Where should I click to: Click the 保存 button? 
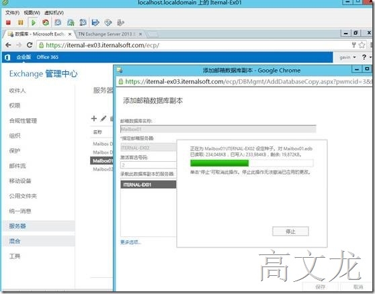(320, 287)
